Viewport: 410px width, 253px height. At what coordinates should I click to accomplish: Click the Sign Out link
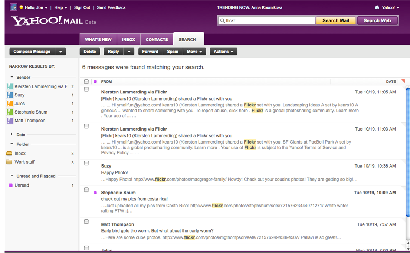pyautogui.click(x=82, y=7)
